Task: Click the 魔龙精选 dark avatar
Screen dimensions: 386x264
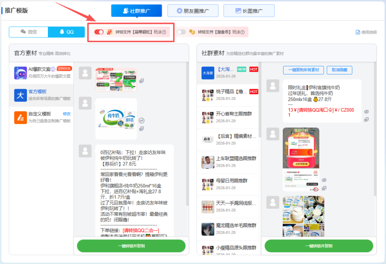Action: pos(208,229)
